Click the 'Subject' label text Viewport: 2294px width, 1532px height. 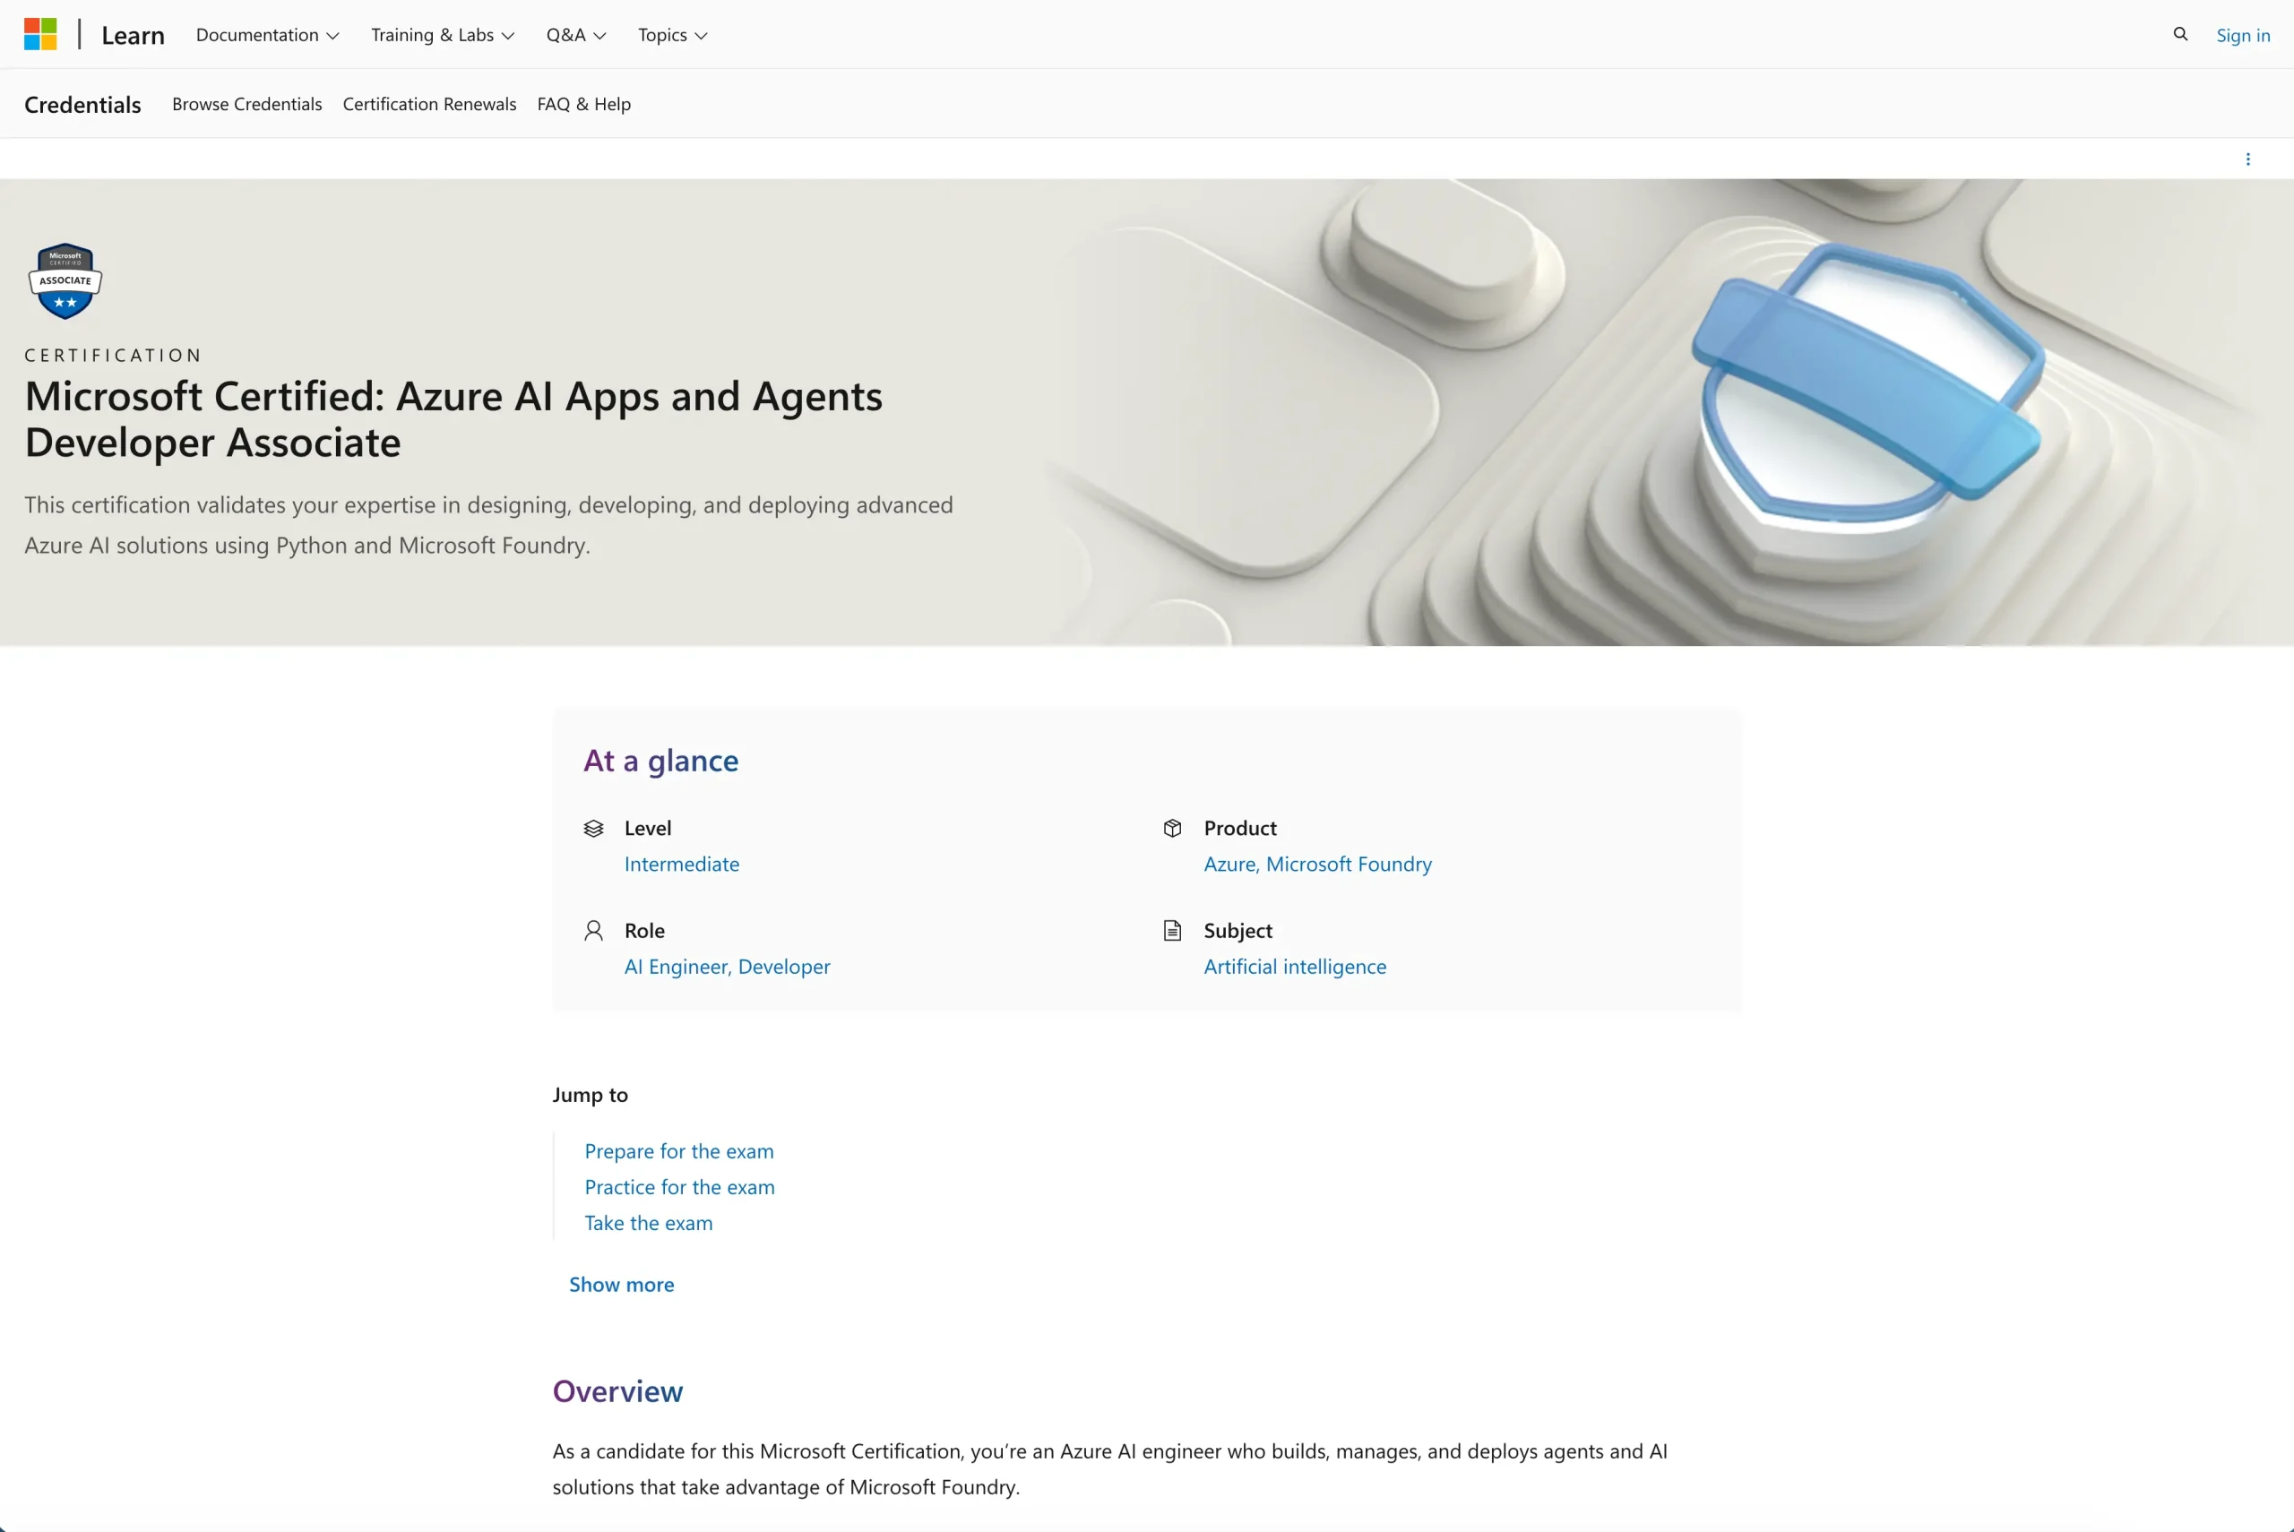pyautogui.click(x=1238, y=931)
